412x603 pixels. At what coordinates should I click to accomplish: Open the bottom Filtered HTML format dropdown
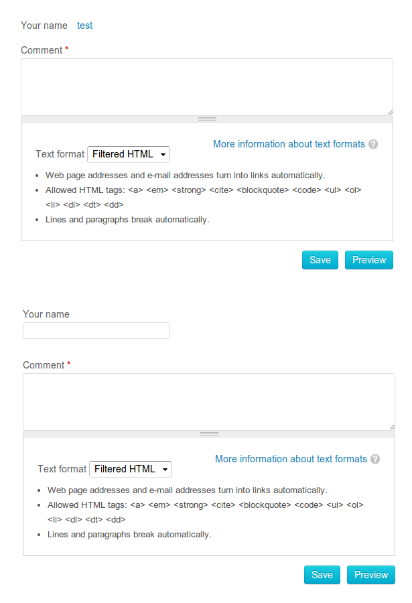(130, 469)
